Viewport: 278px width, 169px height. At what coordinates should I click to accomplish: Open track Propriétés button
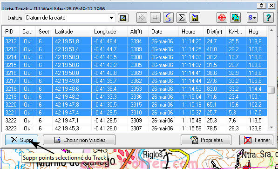[206, 140]
